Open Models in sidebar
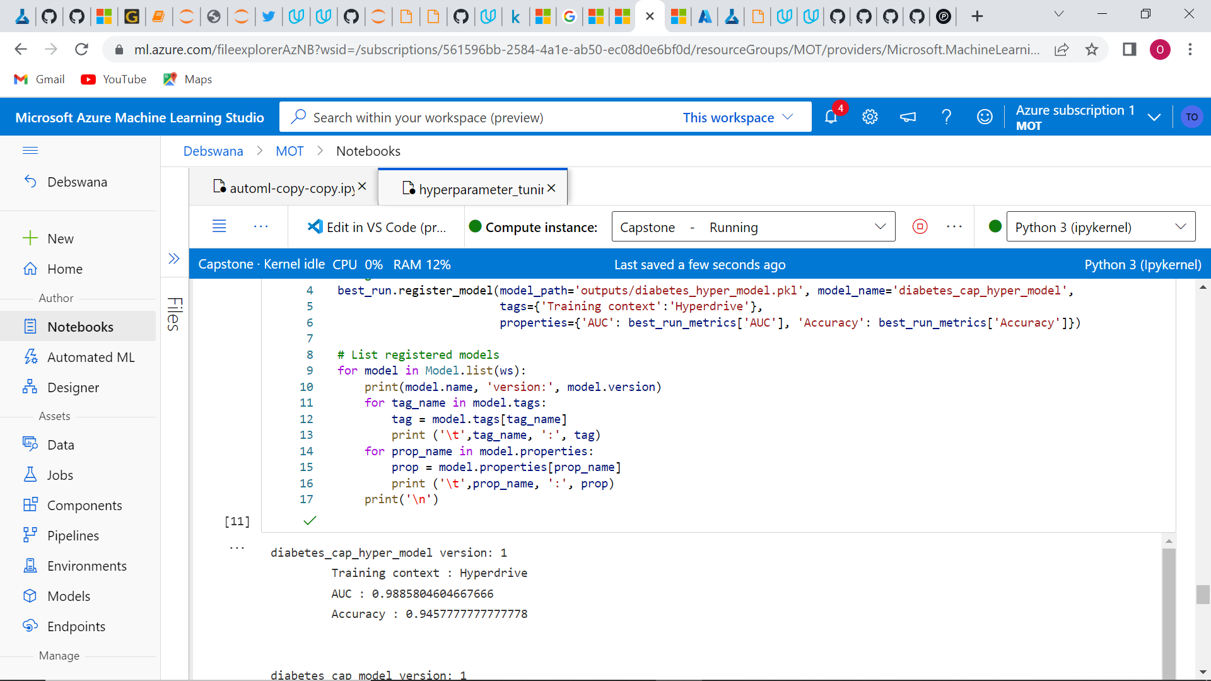 (x=78, y=596)
